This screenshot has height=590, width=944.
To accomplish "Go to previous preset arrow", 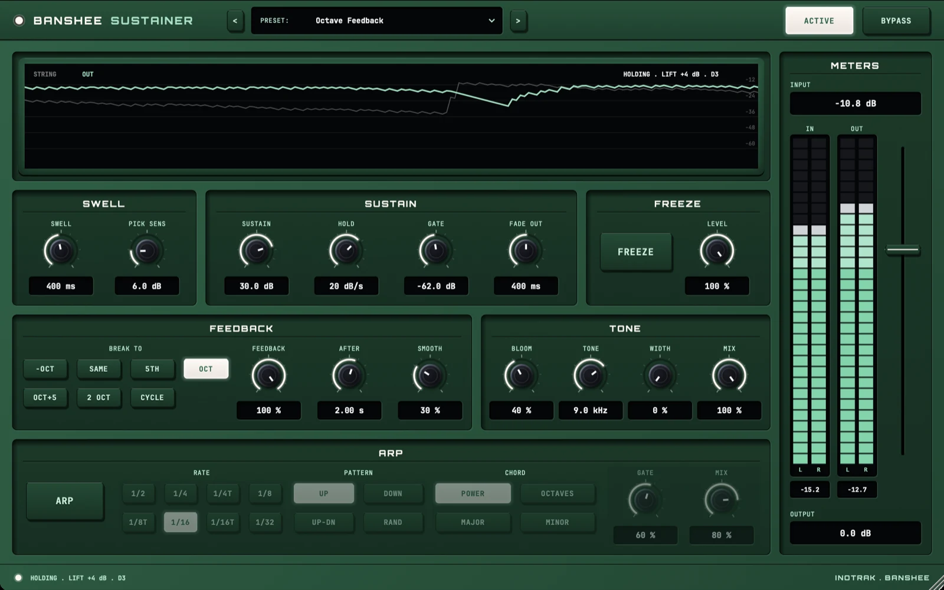I will (235, 21).
